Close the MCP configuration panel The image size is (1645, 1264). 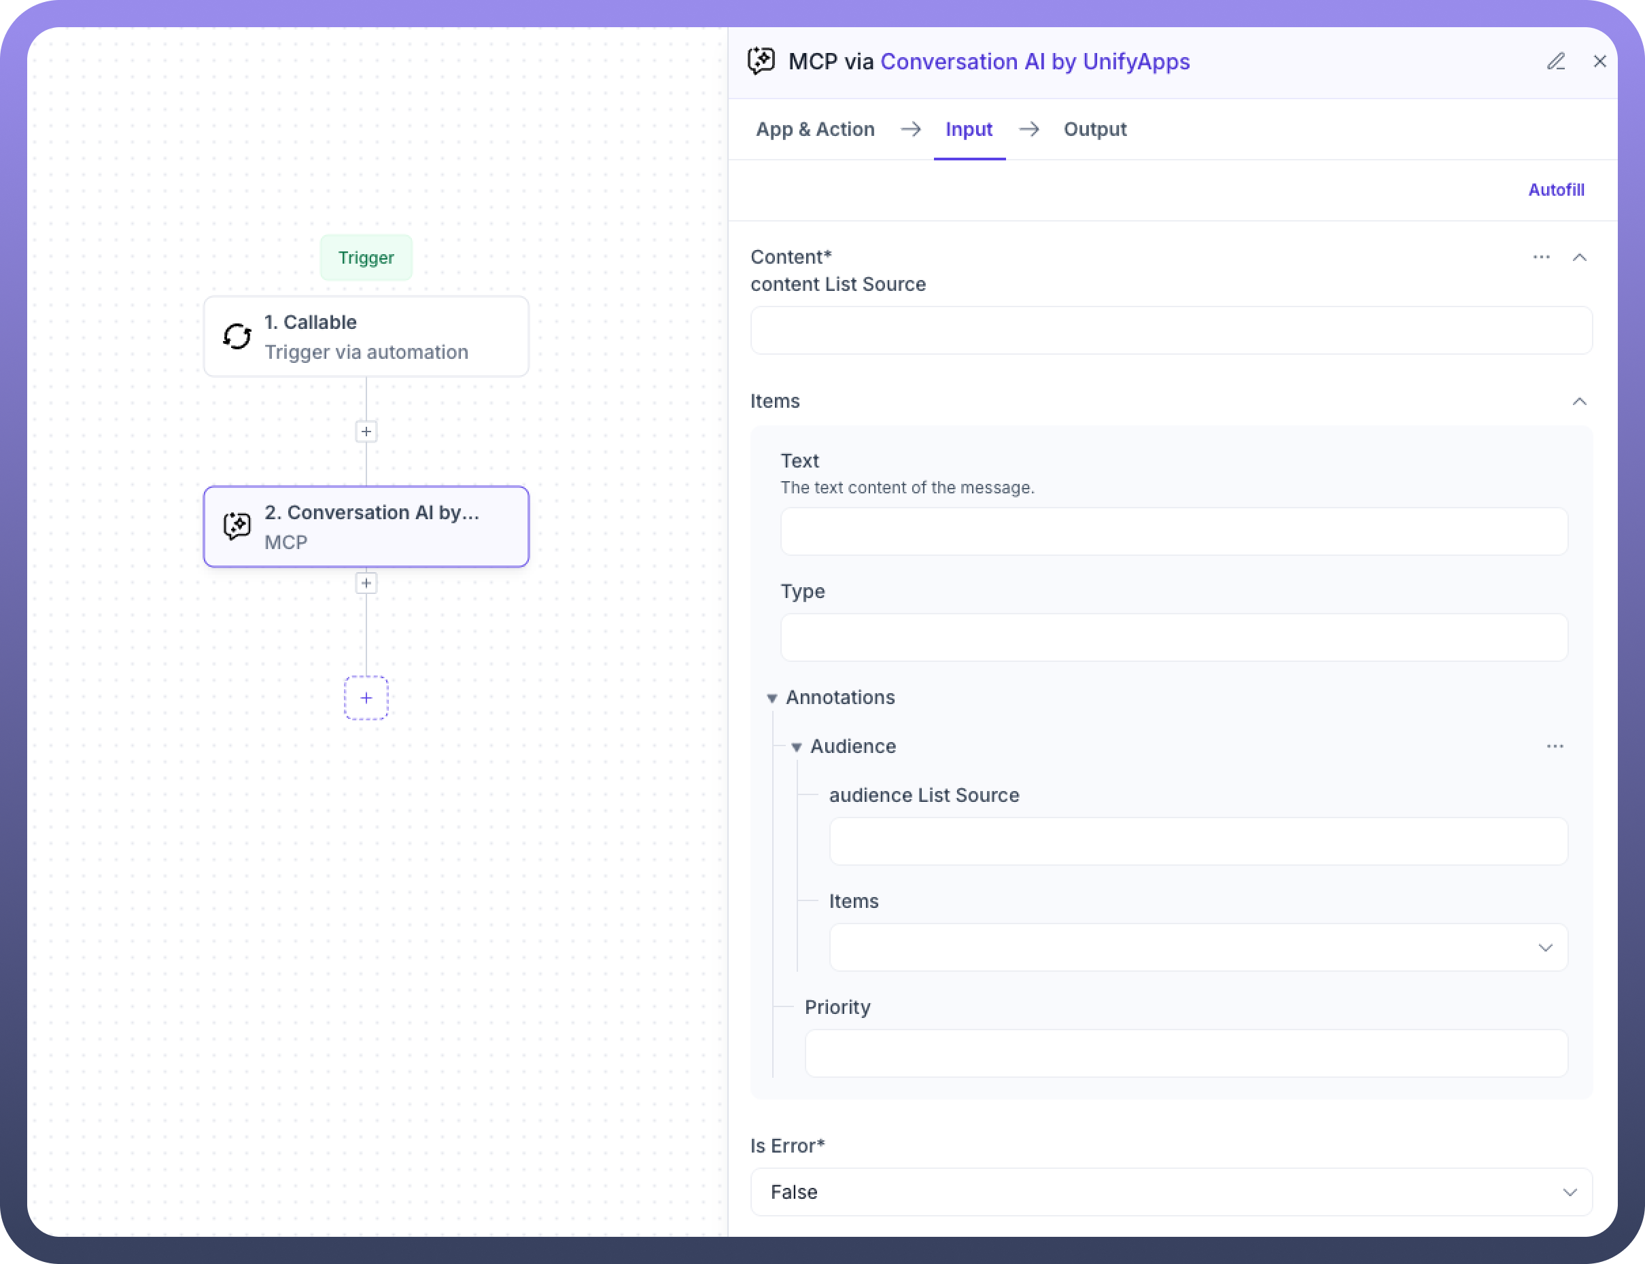(x=1599, y=62)
